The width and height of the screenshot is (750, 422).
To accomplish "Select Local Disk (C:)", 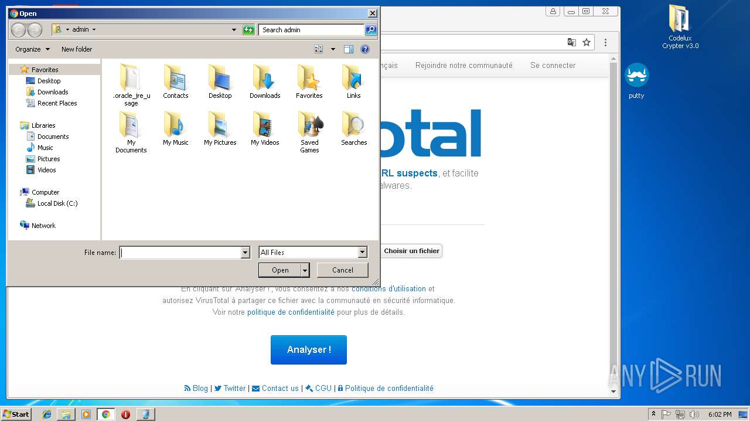I will point(57,203).
